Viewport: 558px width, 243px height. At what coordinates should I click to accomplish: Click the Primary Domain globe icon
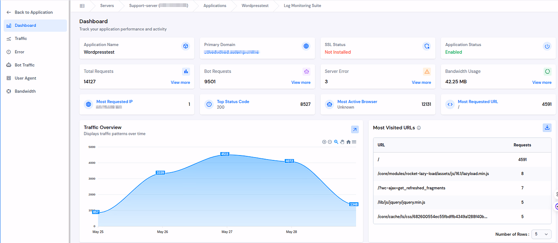306,46
